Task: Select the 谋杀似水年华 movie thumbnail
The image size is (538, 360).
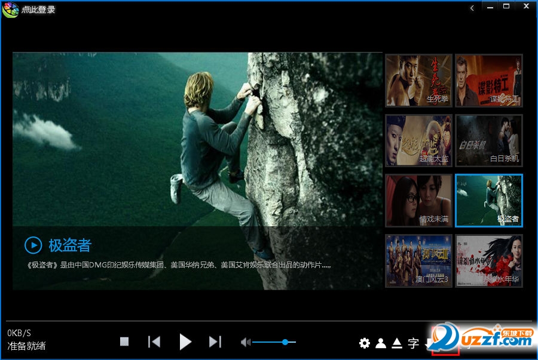Action: click(x=489, y=261)
